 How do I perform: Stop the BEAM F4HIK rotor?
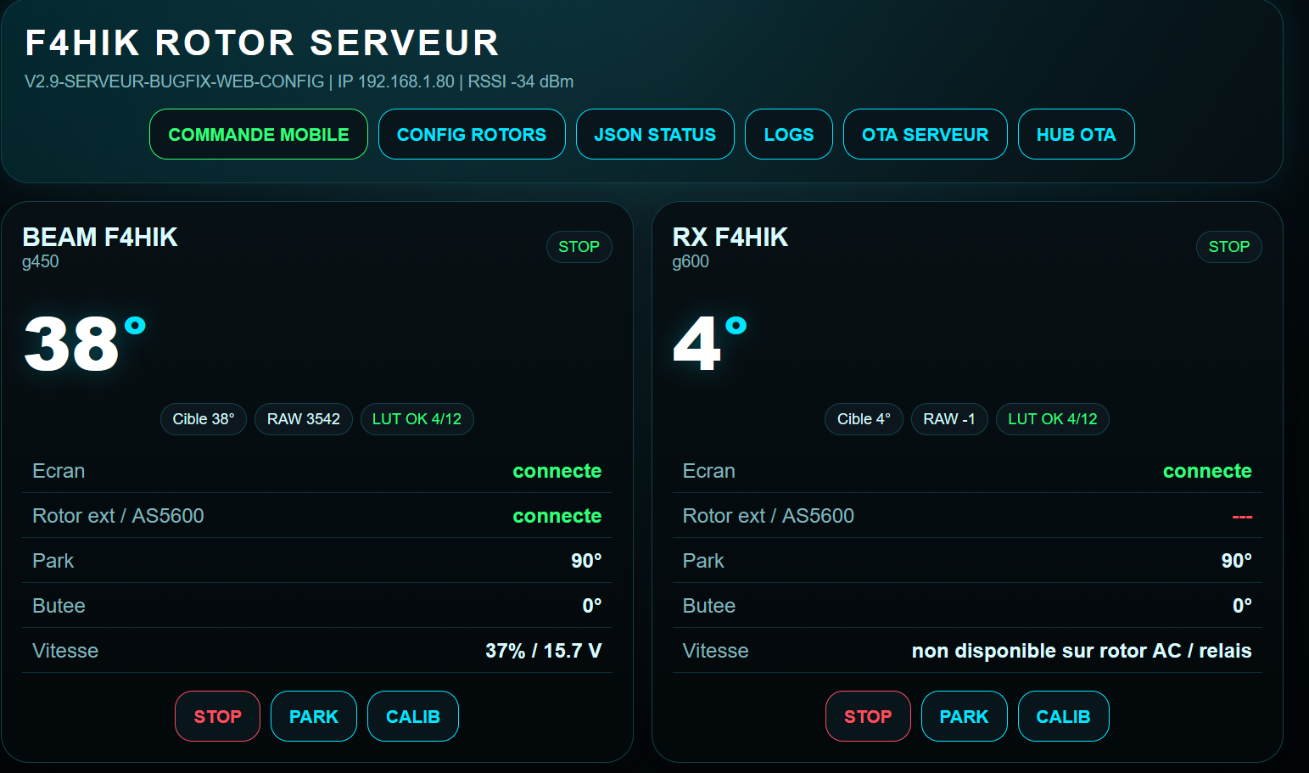[x=218, y=716]
